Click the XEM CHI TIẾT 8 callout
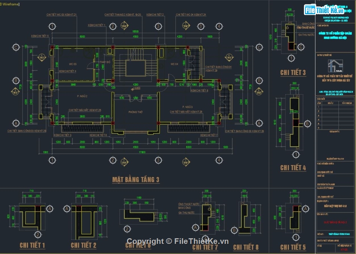The height and width of the screenshot is (254, 356). coord(199,90)
